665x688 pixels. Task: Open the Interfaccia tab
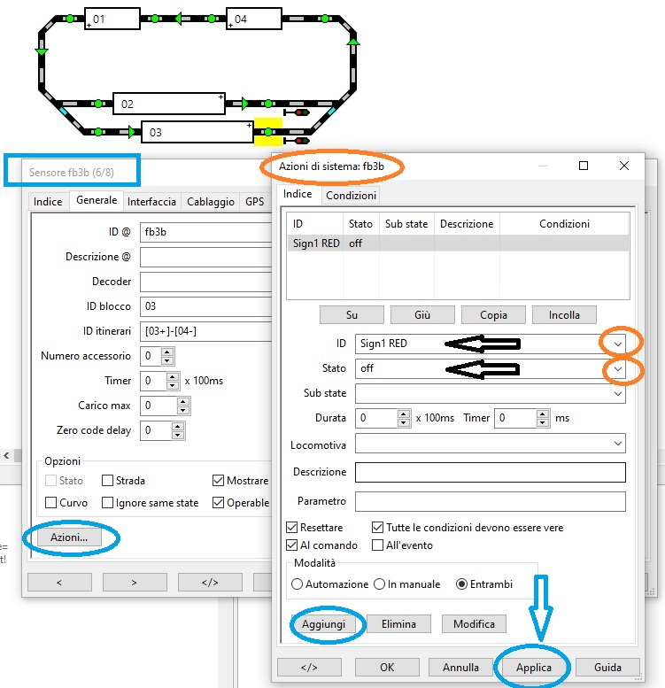click(x=151, y=201)
